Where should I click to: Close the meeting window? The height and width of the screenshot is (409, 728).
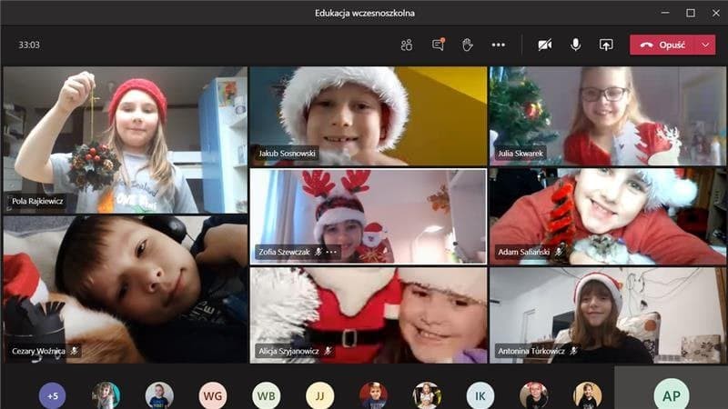coord(716,13)
